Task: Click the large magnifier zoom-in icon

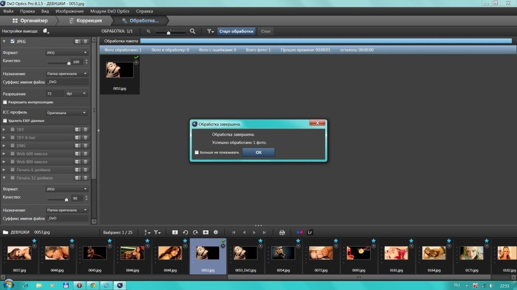Action: click(192, 31)
